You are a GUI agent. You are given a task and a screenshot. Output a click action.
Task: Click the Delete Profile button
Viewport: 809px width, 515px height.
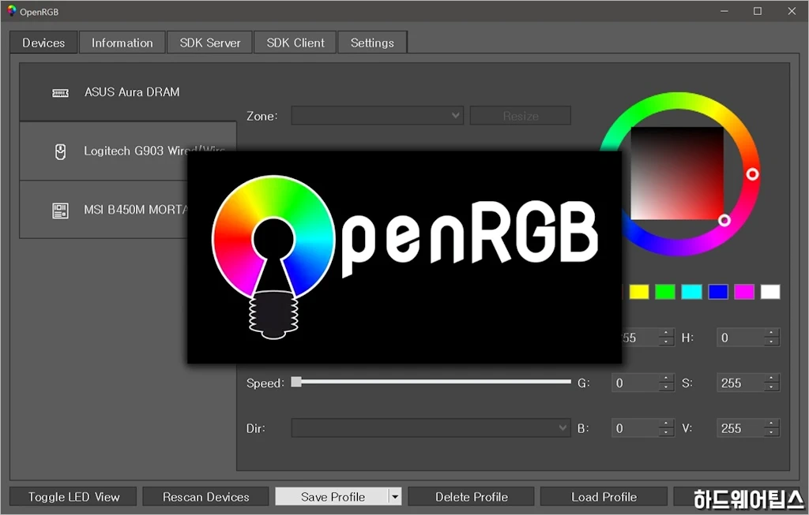(471, 497)
